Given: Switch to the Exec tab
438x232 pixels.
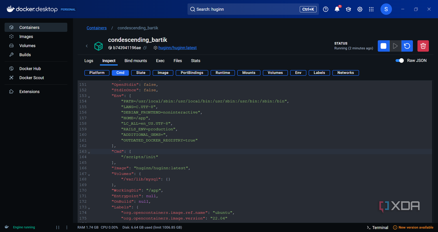Looking at the screenshot, I should pos(160,61).
